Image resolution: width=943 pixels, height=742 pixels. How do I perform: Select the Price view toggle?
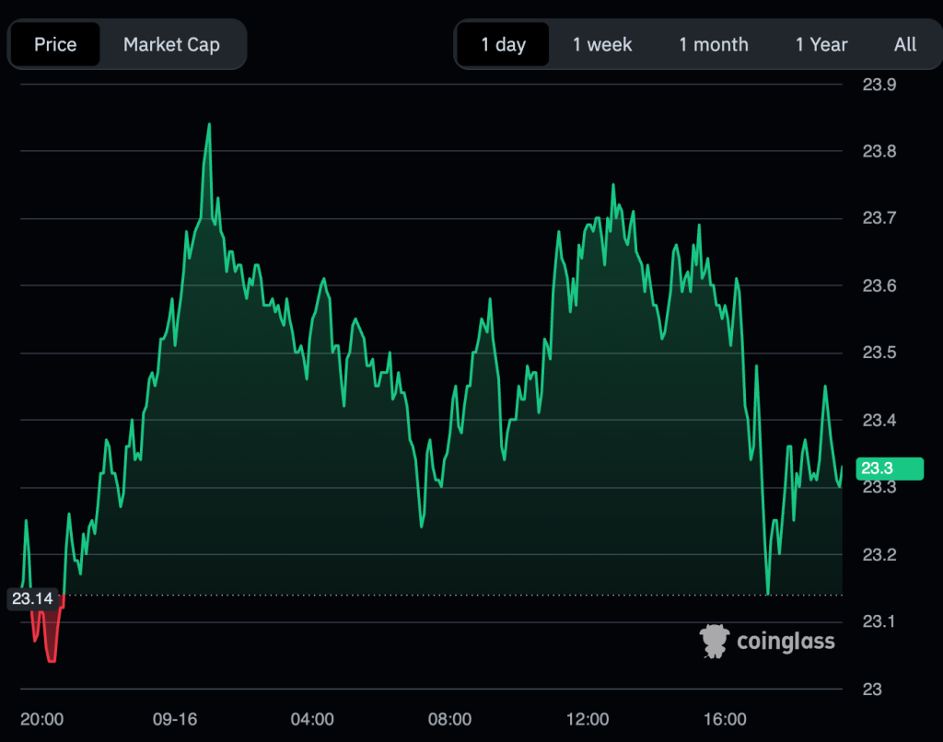click(55, 44)
